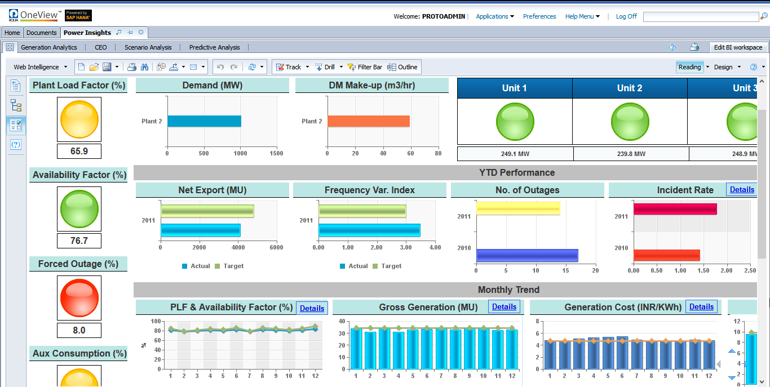Click the Export icon in toolbar
Screen dimensions: 770x387
[x=174, y=67]
